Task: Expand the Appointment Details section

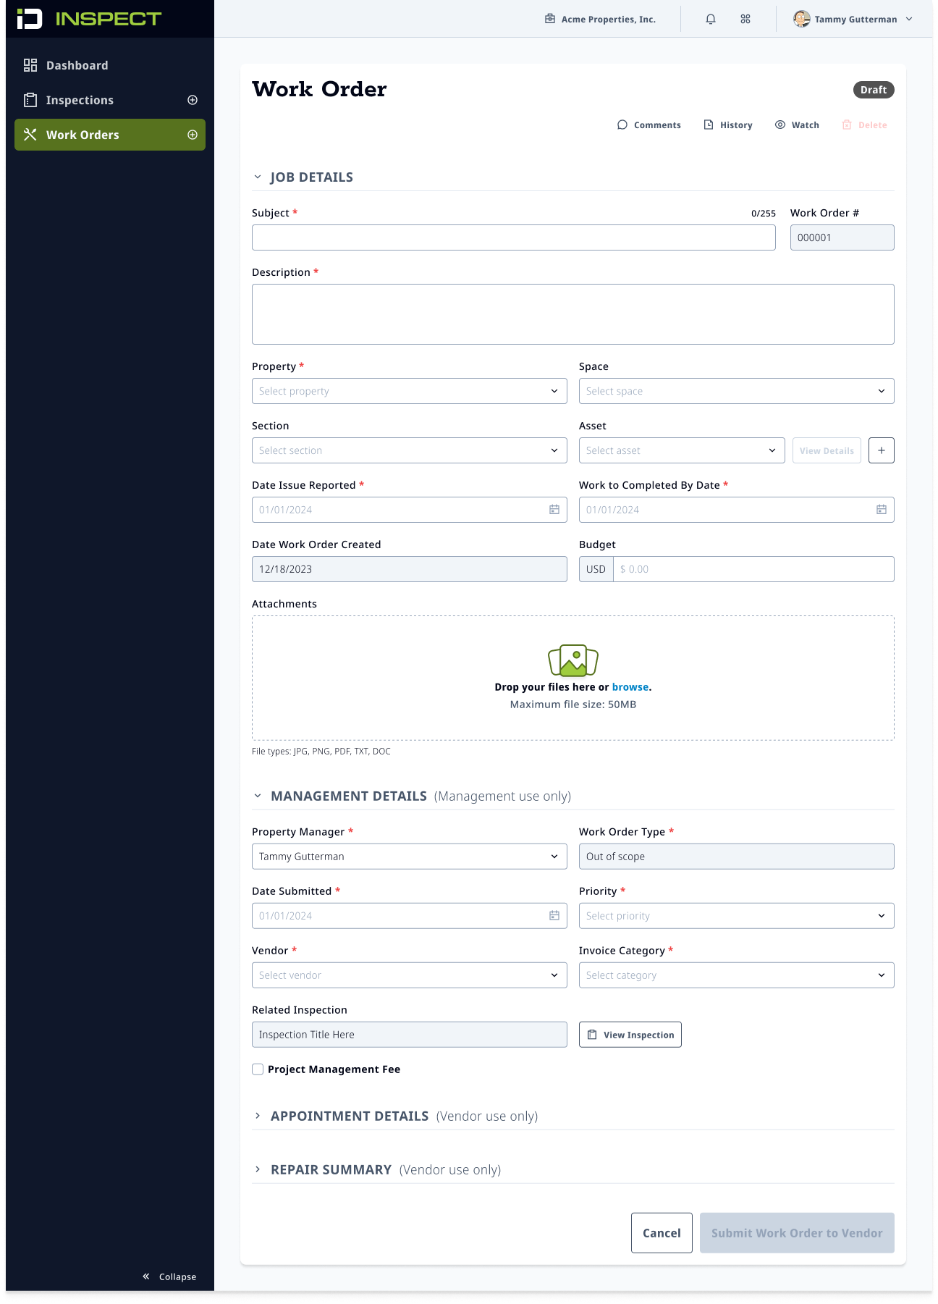Action: pyautogui.click(x=258, y=1116)
